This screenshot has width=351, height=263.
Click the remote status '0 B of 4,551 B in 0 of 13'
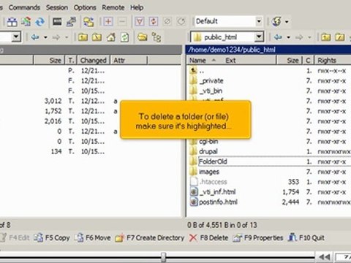[x=222, y=225]
